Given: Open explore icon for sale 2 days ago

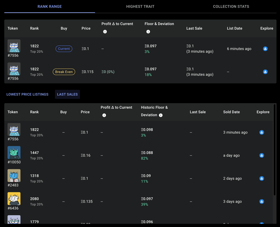Looking at the screenshot, I should (262, 178).
